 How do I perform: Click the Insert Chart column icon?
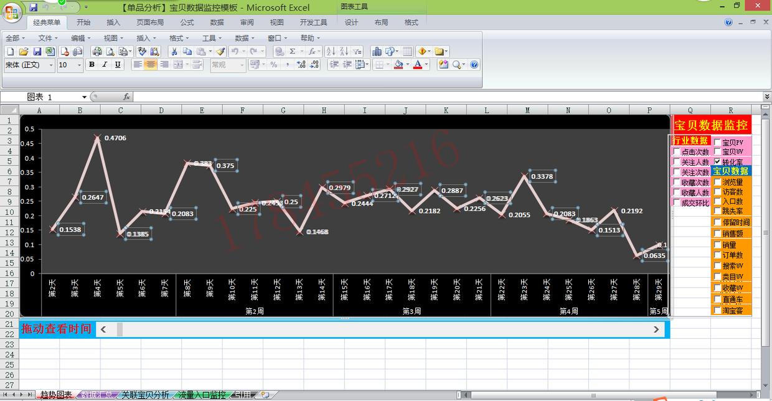tap(377, 51)
